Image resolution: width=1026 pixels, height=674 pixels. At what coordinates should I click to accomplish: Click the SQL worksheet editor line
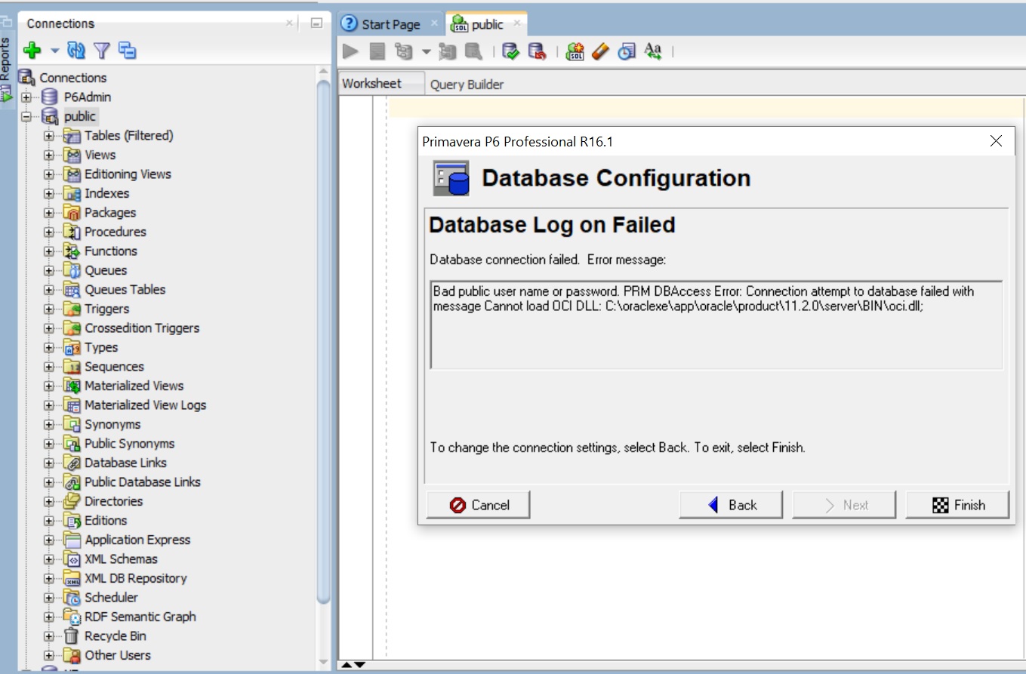[x=707, y=107]
